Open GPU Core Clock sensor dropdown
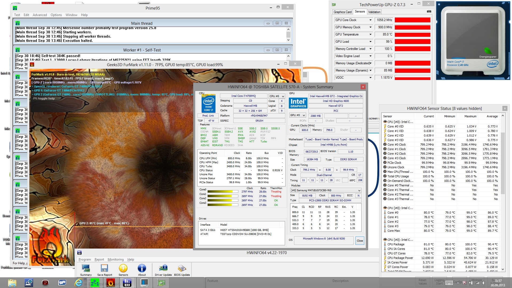The height and width of the screenshot is (288, 512). tap(370, 20)
